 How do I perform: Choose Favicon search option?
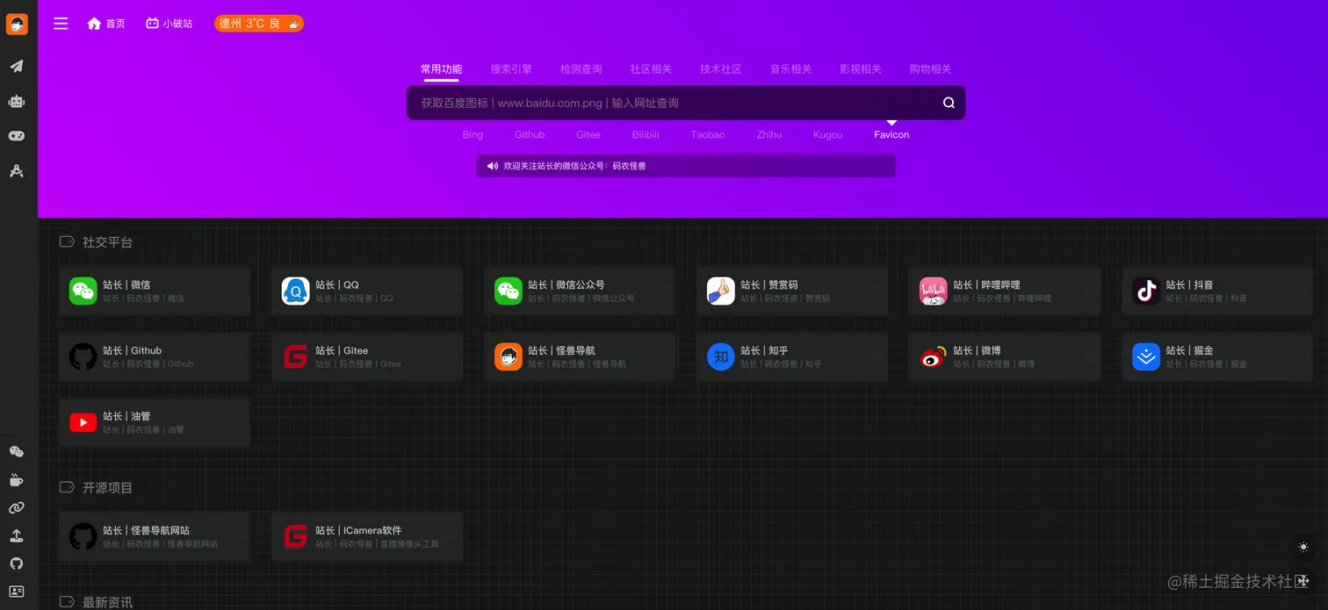tap(891, 135)
